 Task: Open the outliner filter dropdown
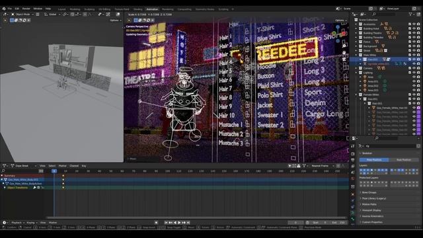point(411,14)
